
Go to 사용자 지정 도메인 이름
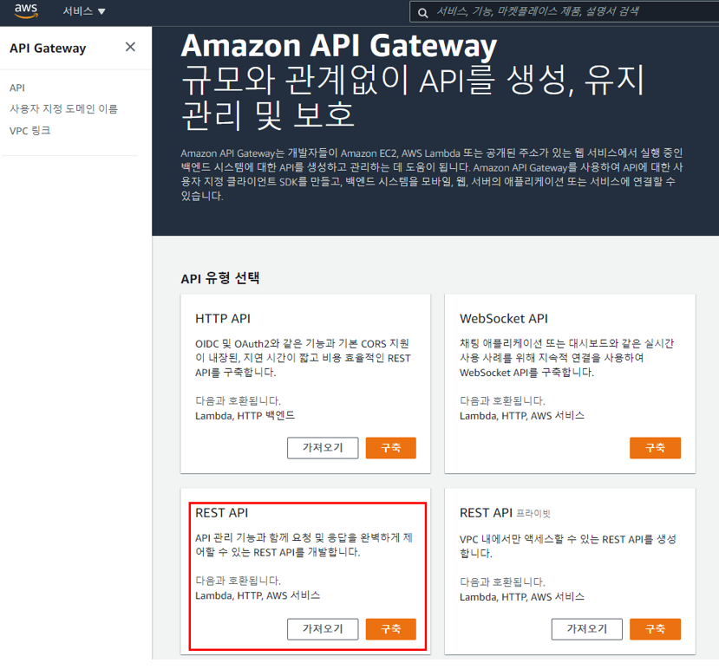click(x=63, y=109)
